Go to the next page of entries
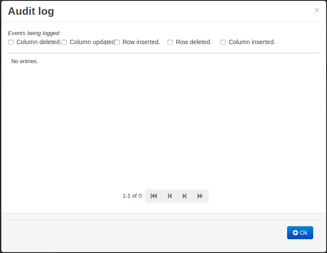Viewport: 327px width, 253px height. 185,196
